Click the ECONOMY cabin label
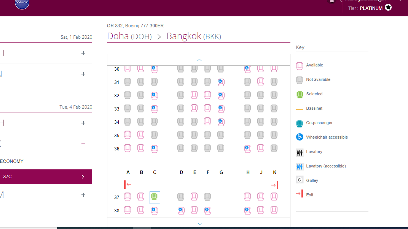This screenshot has height=229, width=408. 12,161
